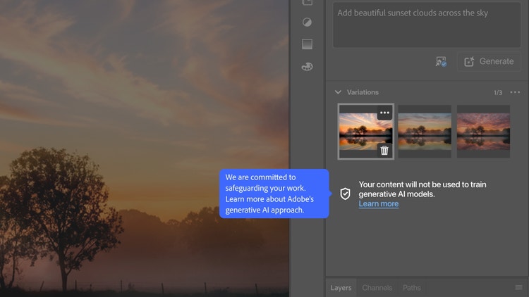The height and width of the screenshot is (297, 529).
Task: Open the Layers panel hamburger menu
Action: tap(519, 287)
